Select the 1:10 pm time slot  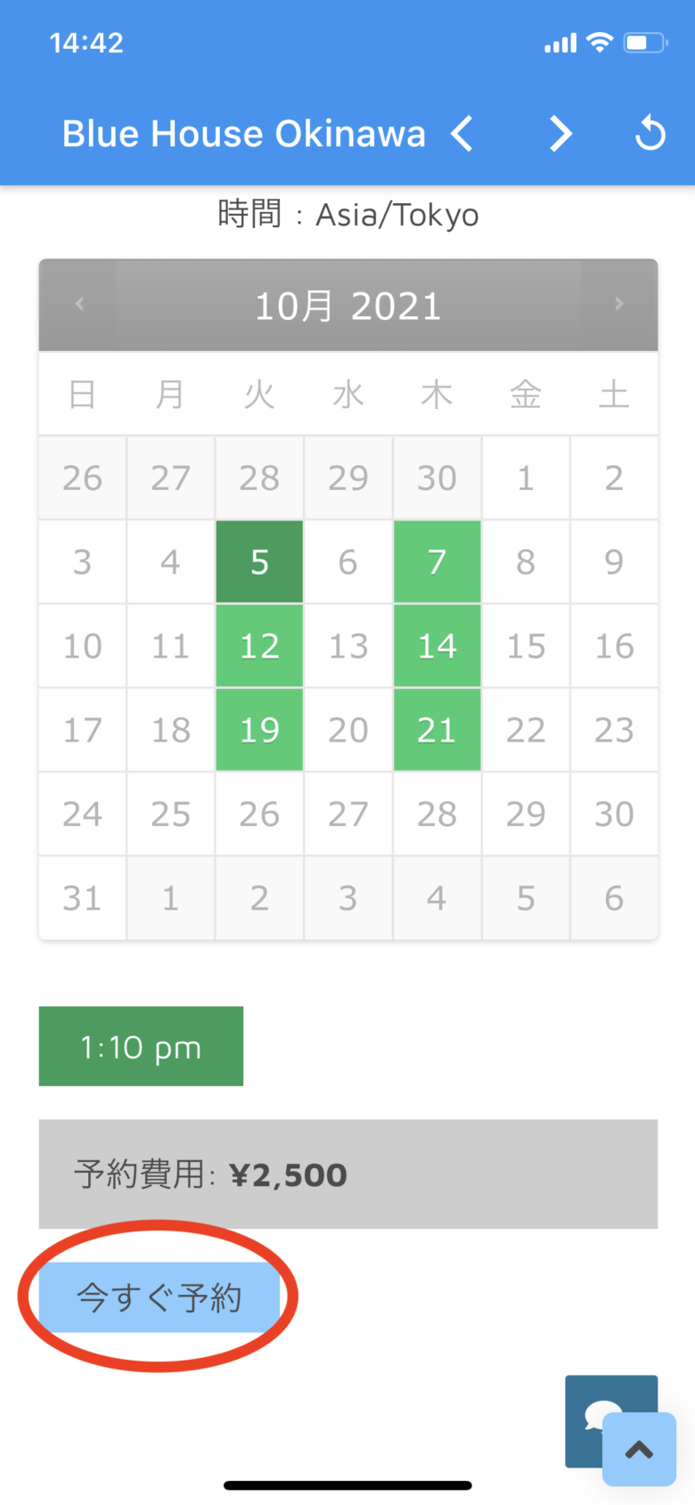(141, 1047)
